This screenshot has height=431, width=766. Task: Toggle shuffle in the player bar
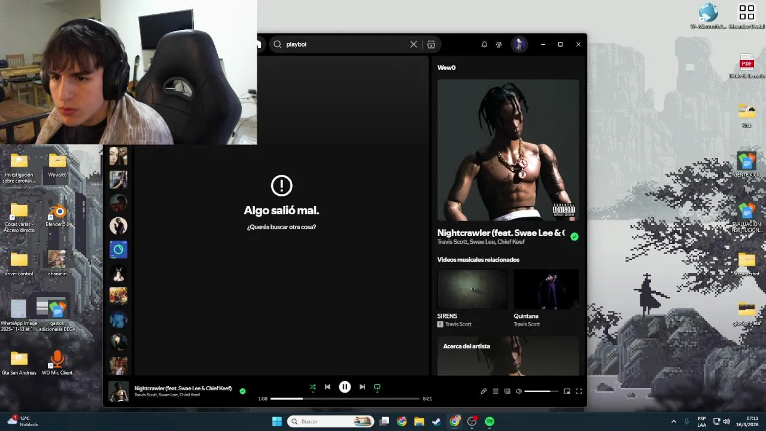click(312, 387)
